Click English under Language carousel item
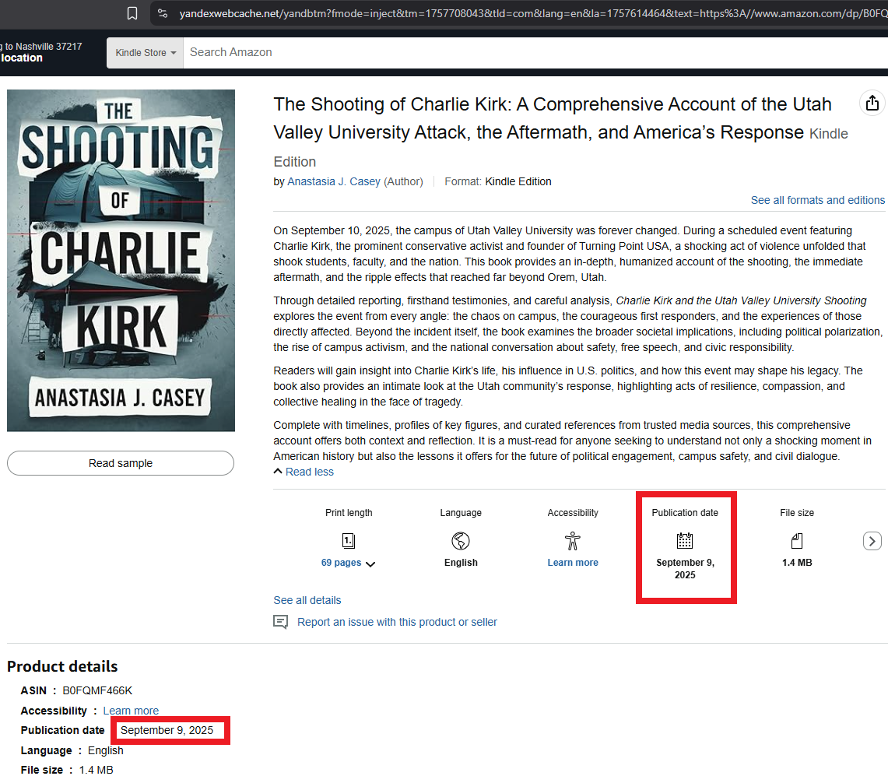Screen dimensions: 888x776 [x=461, y=563]
